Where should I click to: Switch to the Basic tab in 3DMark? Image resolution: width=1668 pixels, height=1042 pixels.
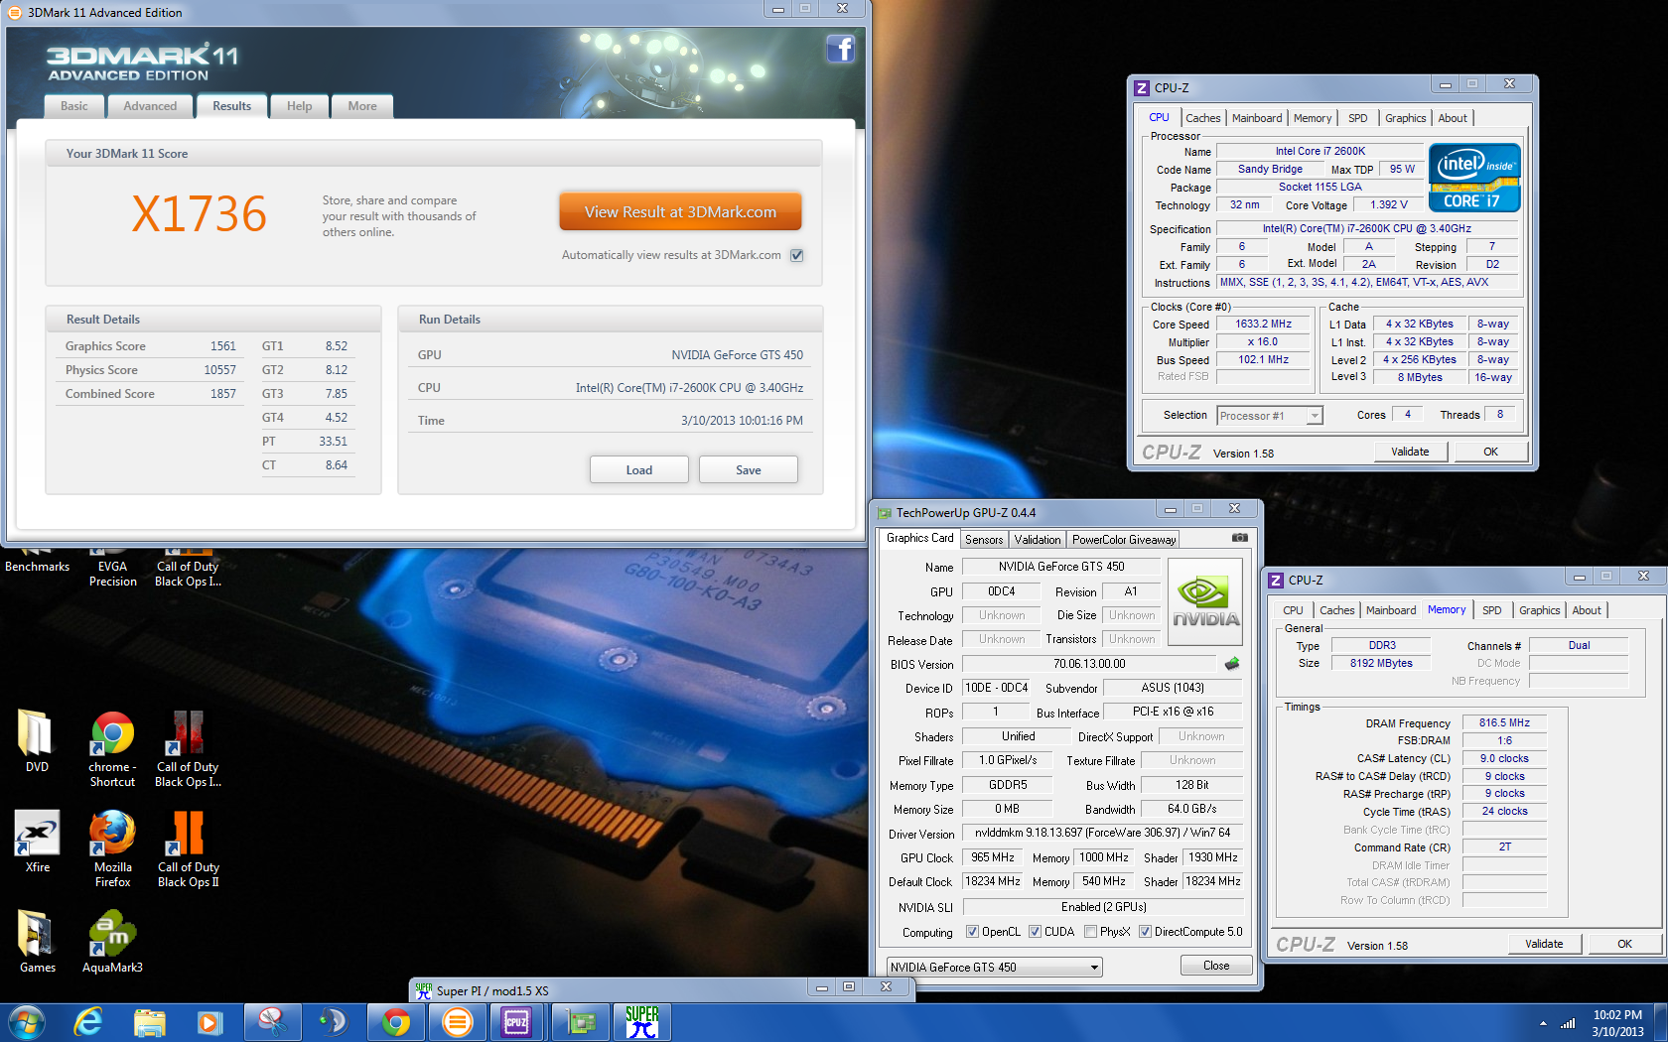tap(74, 106)
